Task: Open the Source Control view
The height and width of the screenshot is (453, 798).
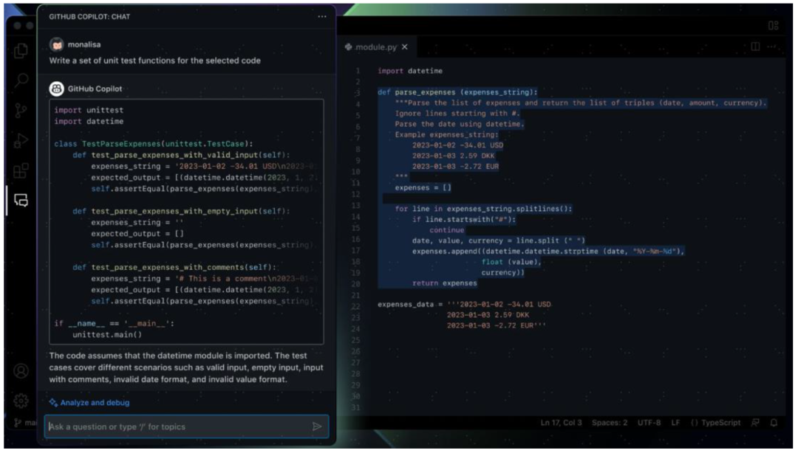Action: tap(21, 111)
